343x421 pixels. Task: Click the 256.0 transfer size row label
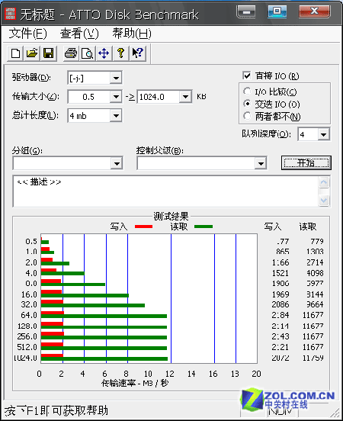27,336
